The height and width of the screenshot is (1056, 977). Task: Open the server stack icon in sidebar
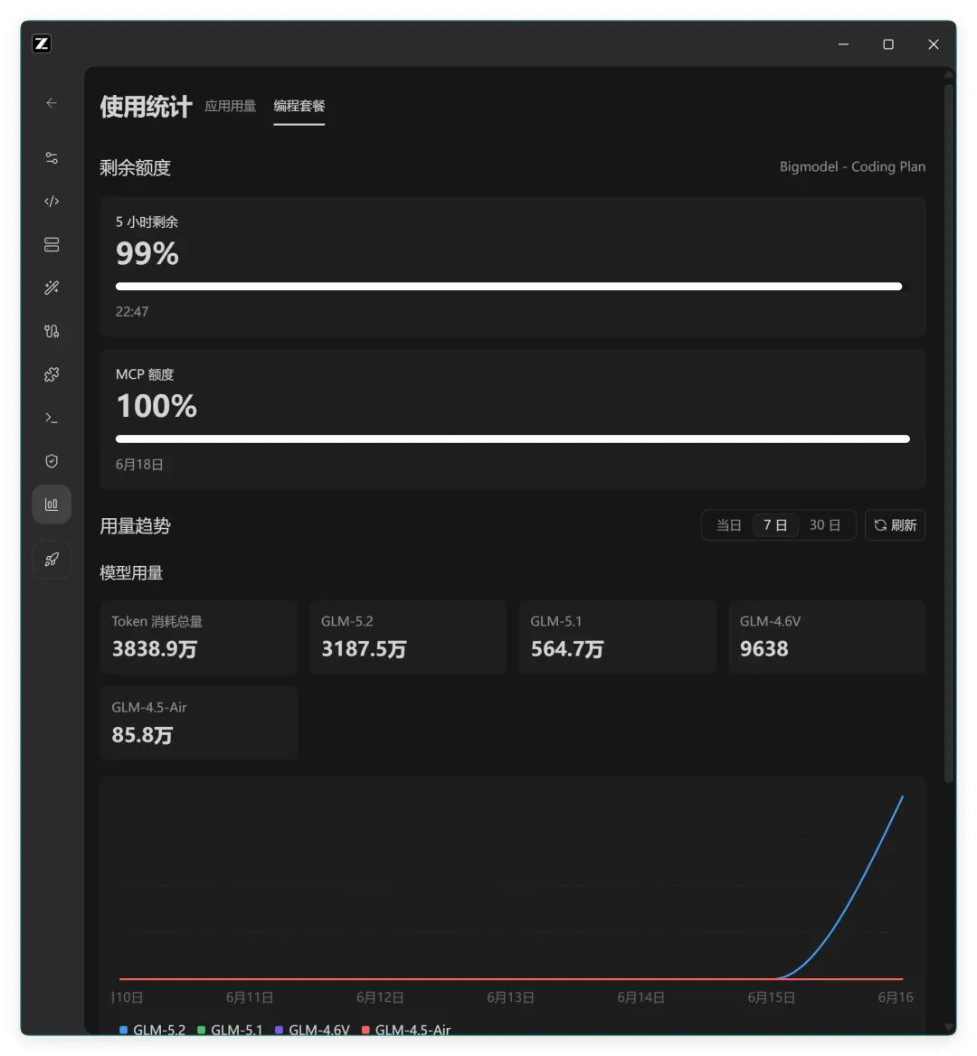[52, 244]
